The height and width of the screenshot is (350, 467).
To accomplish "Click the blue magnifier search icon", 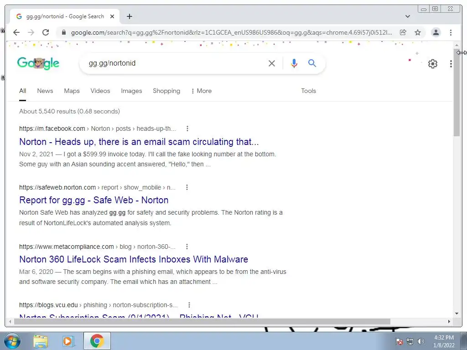I will click(x=312, y=63).
